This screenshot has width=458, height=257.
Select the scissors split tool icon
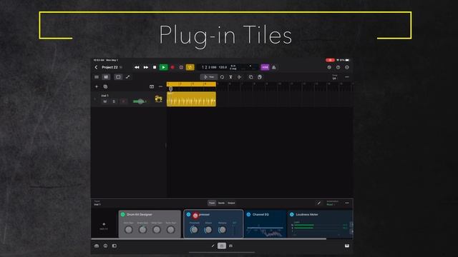coord(230,77)
